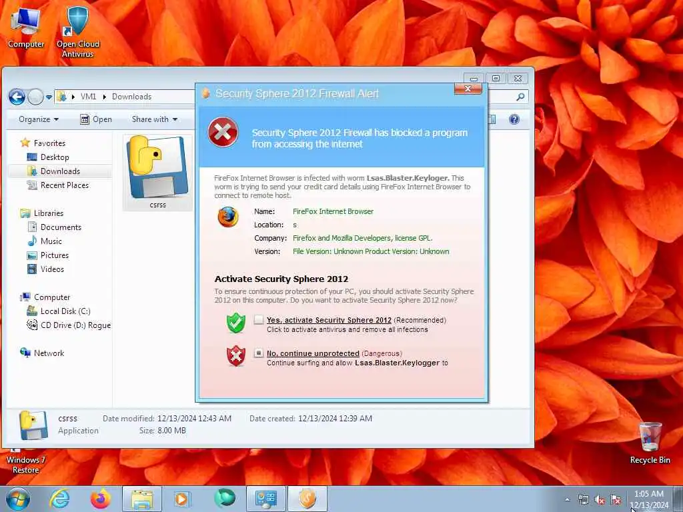Select the Recycle Bin desktop icon

650,443
